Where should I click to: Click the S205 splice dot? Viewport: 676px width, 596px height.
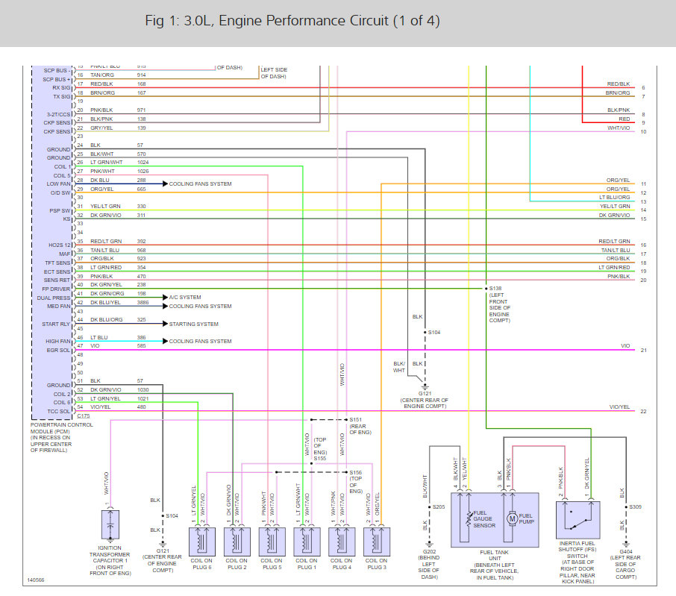[x=429, y=506]
